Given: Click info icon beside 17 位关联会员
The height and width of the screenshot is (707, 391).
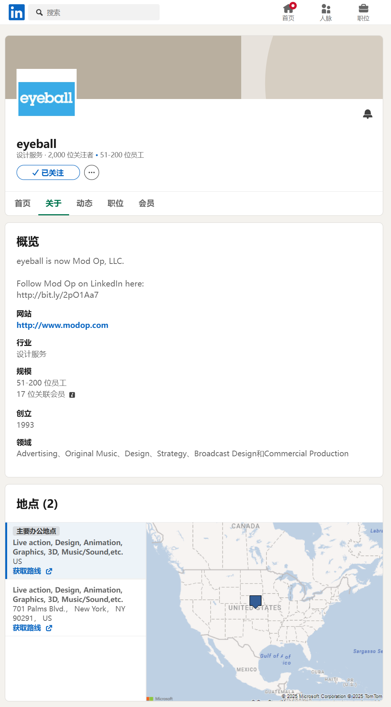Looking at the screenshot, I should click(x=72, y=395).
